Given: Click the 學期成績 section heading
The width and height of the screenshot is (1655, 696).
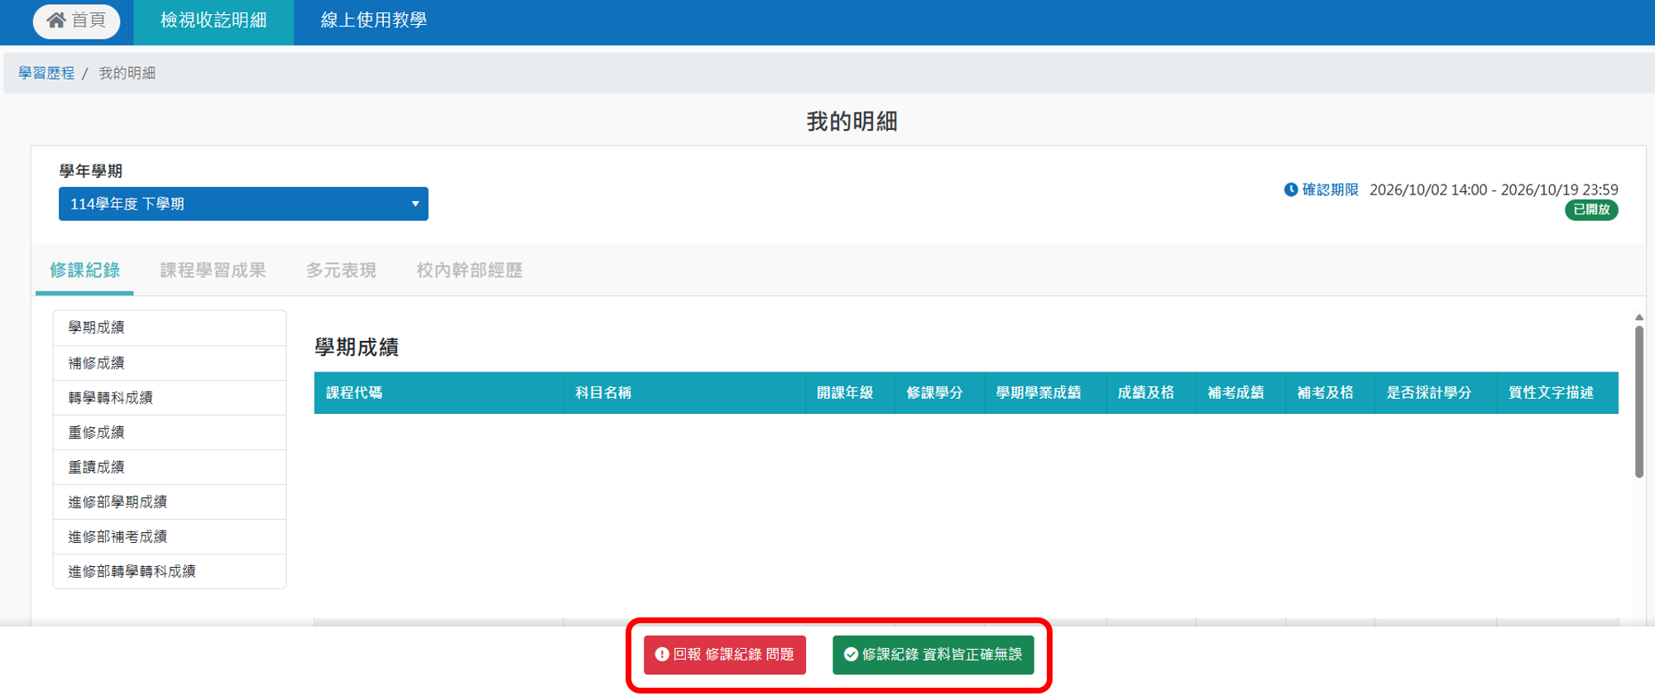Looking at the screenshot, I should 357,347.
